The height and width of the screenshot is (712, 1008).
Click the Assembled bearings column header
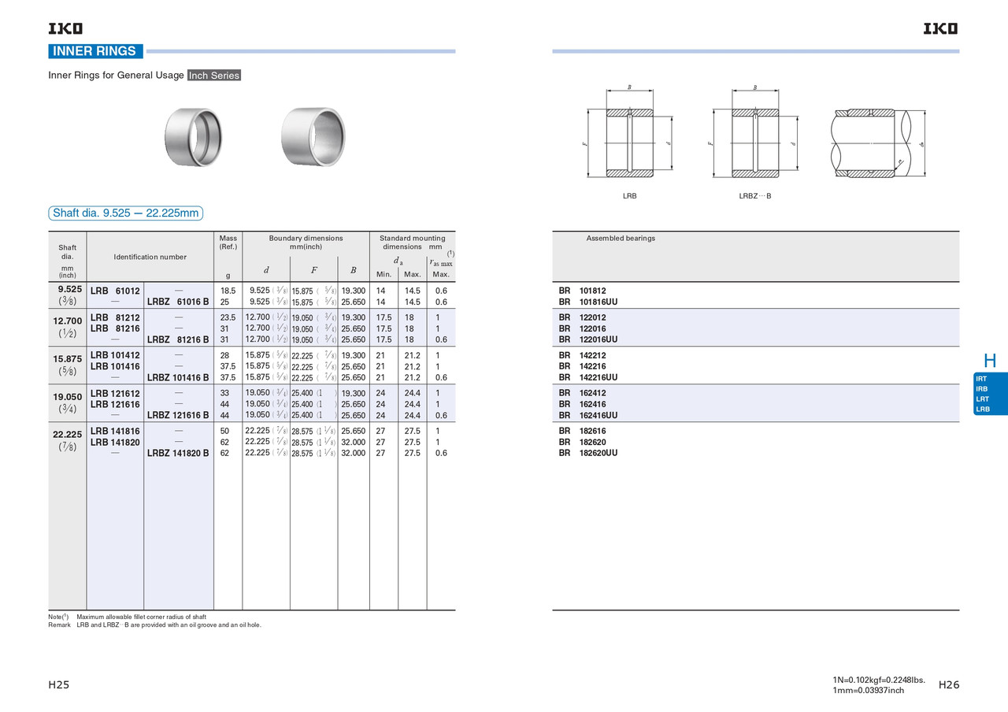[x=621, y=239]
